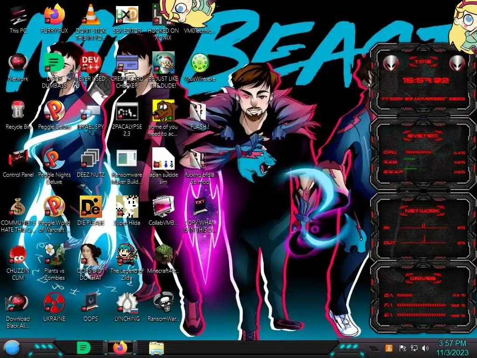Open COPY WHAT IS IN THIS TXT file

(x=199, y=213)
